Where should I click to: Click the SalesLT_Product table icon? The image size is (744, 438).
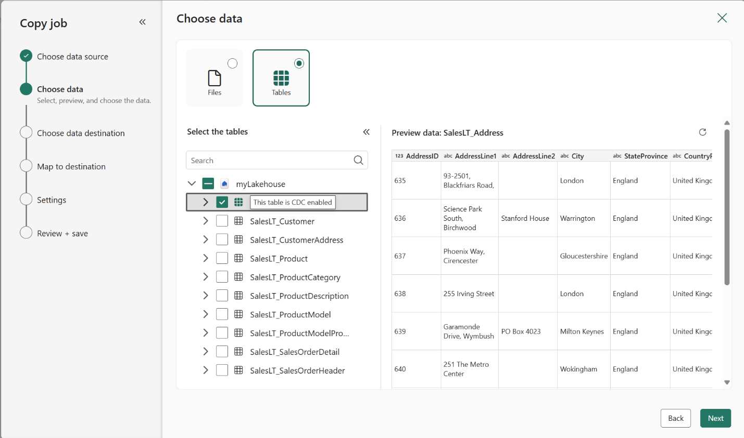coord(238,258)
